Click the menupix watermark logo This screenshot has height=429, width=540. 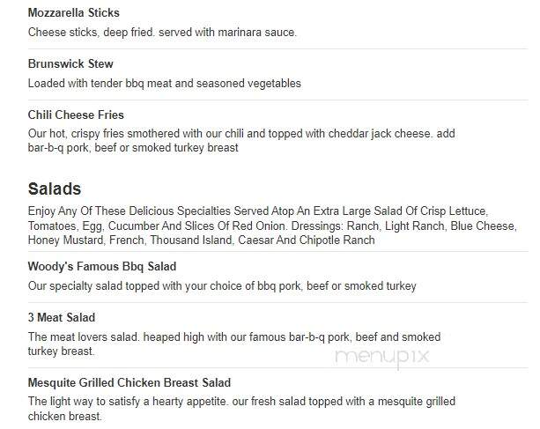coord(382,357)
